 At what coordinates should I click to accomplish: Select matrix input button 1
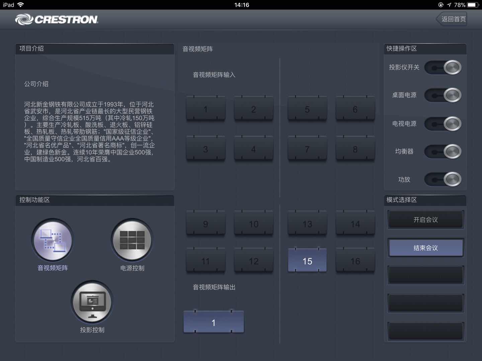(x=206, y=109)
